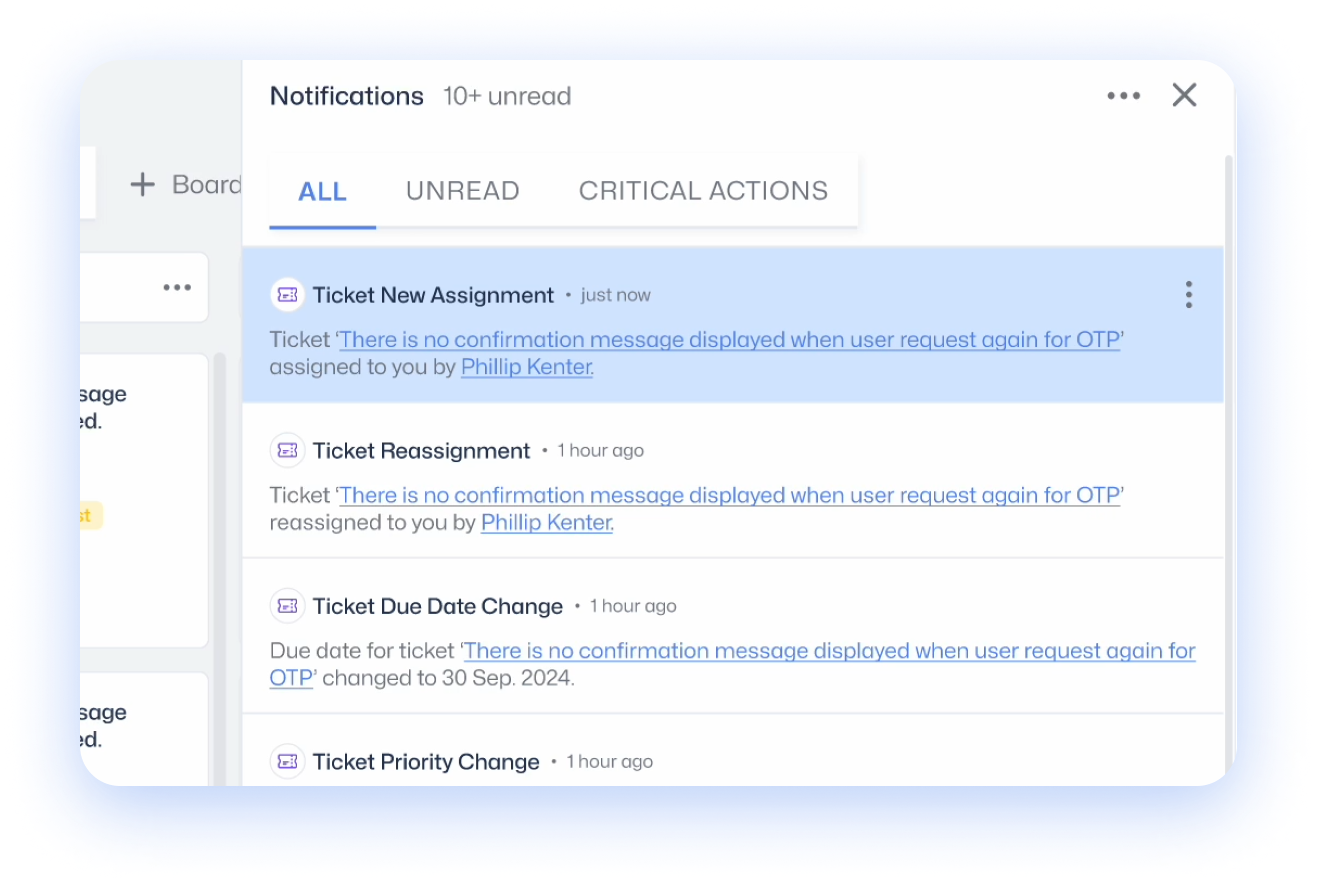Click the Ticket Priority Change icon
This screenshot has width=1317, height=886.
click(x=287, y=761)
